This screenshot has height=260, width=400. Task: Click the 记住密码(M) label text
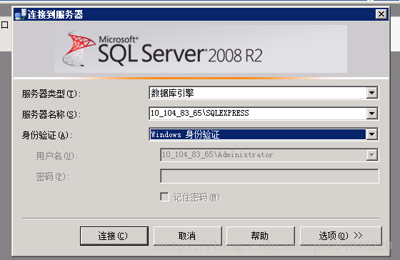pos(196,197)
